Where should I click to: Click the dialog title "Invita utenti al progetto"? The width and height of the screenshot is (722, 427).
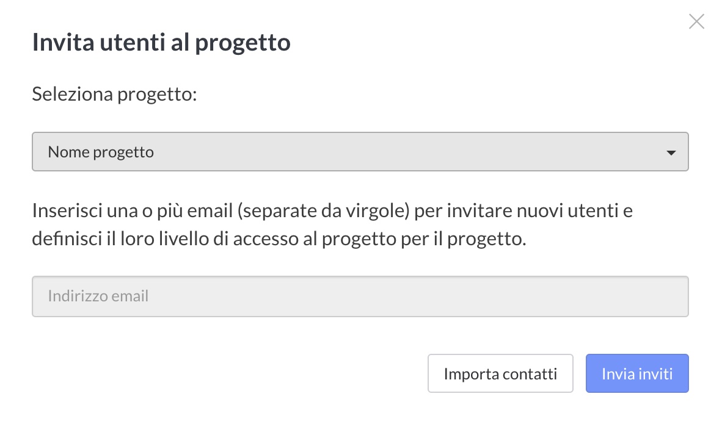pyautogui.click(x=161, y=42)
